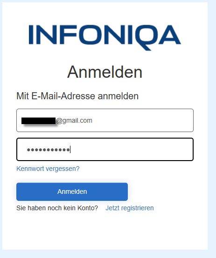Place cursor on @gmail.com text
Image resolution: width=216 pixels, height=258 pixels.
pyautogui.click(x=74, y=121)
